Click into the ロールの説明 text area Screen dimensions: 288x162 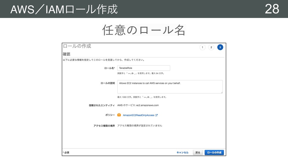(170, 87)
